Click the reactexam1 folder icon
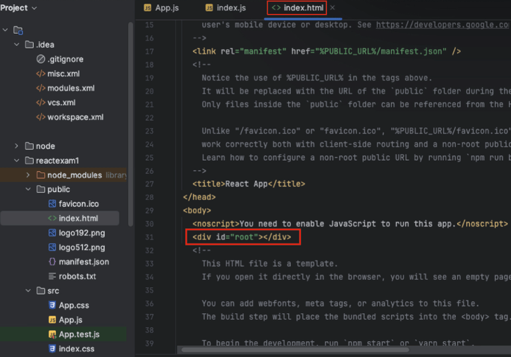Screen dimensions: 511x357 click(x=29, y=160)
